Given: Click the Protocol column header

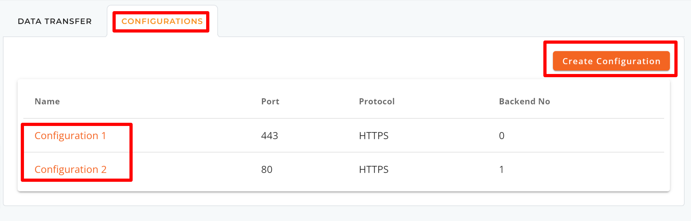Looking at the screenshot, I should [x=377, y=101].
